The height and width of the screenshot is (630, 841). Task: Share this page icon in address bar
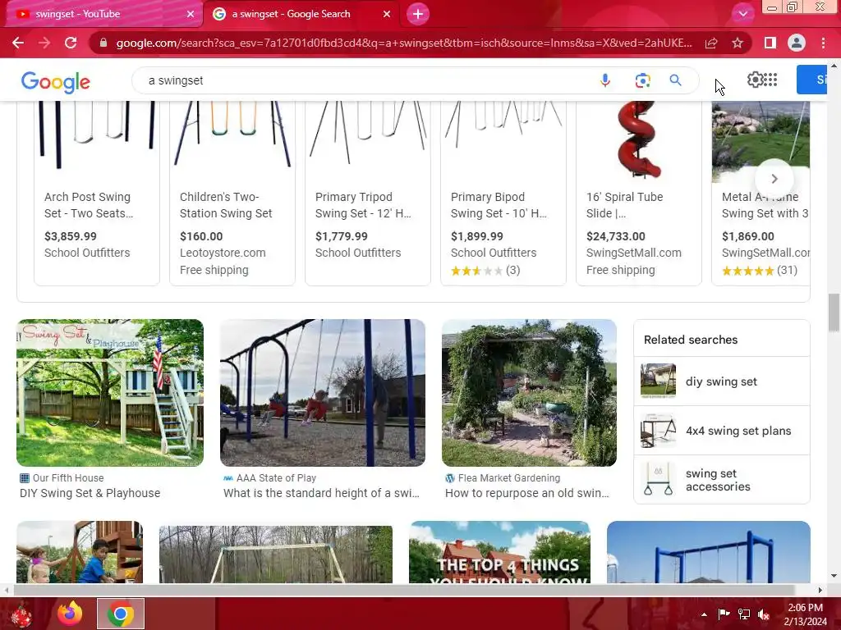click(x=711, y=43)
